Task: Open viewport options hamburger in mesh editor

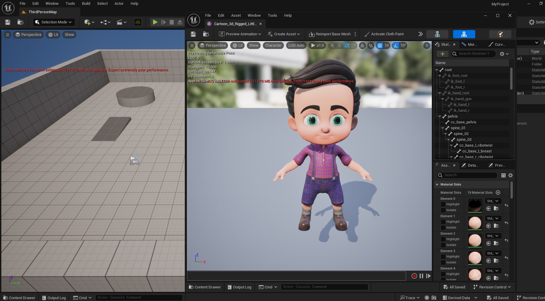Action: (192, 45)
